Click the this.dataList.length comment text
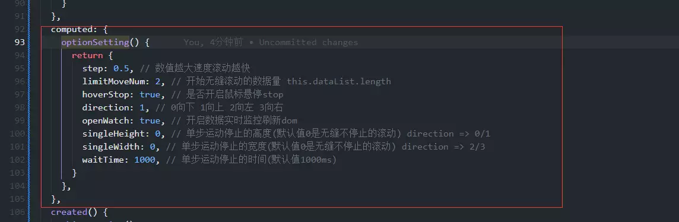Image resolution: width=679 pixels, height=222 pixels. tap(339, 81)
